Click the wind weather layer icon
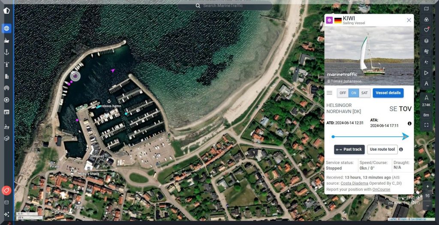 click(x=426, y=52)
